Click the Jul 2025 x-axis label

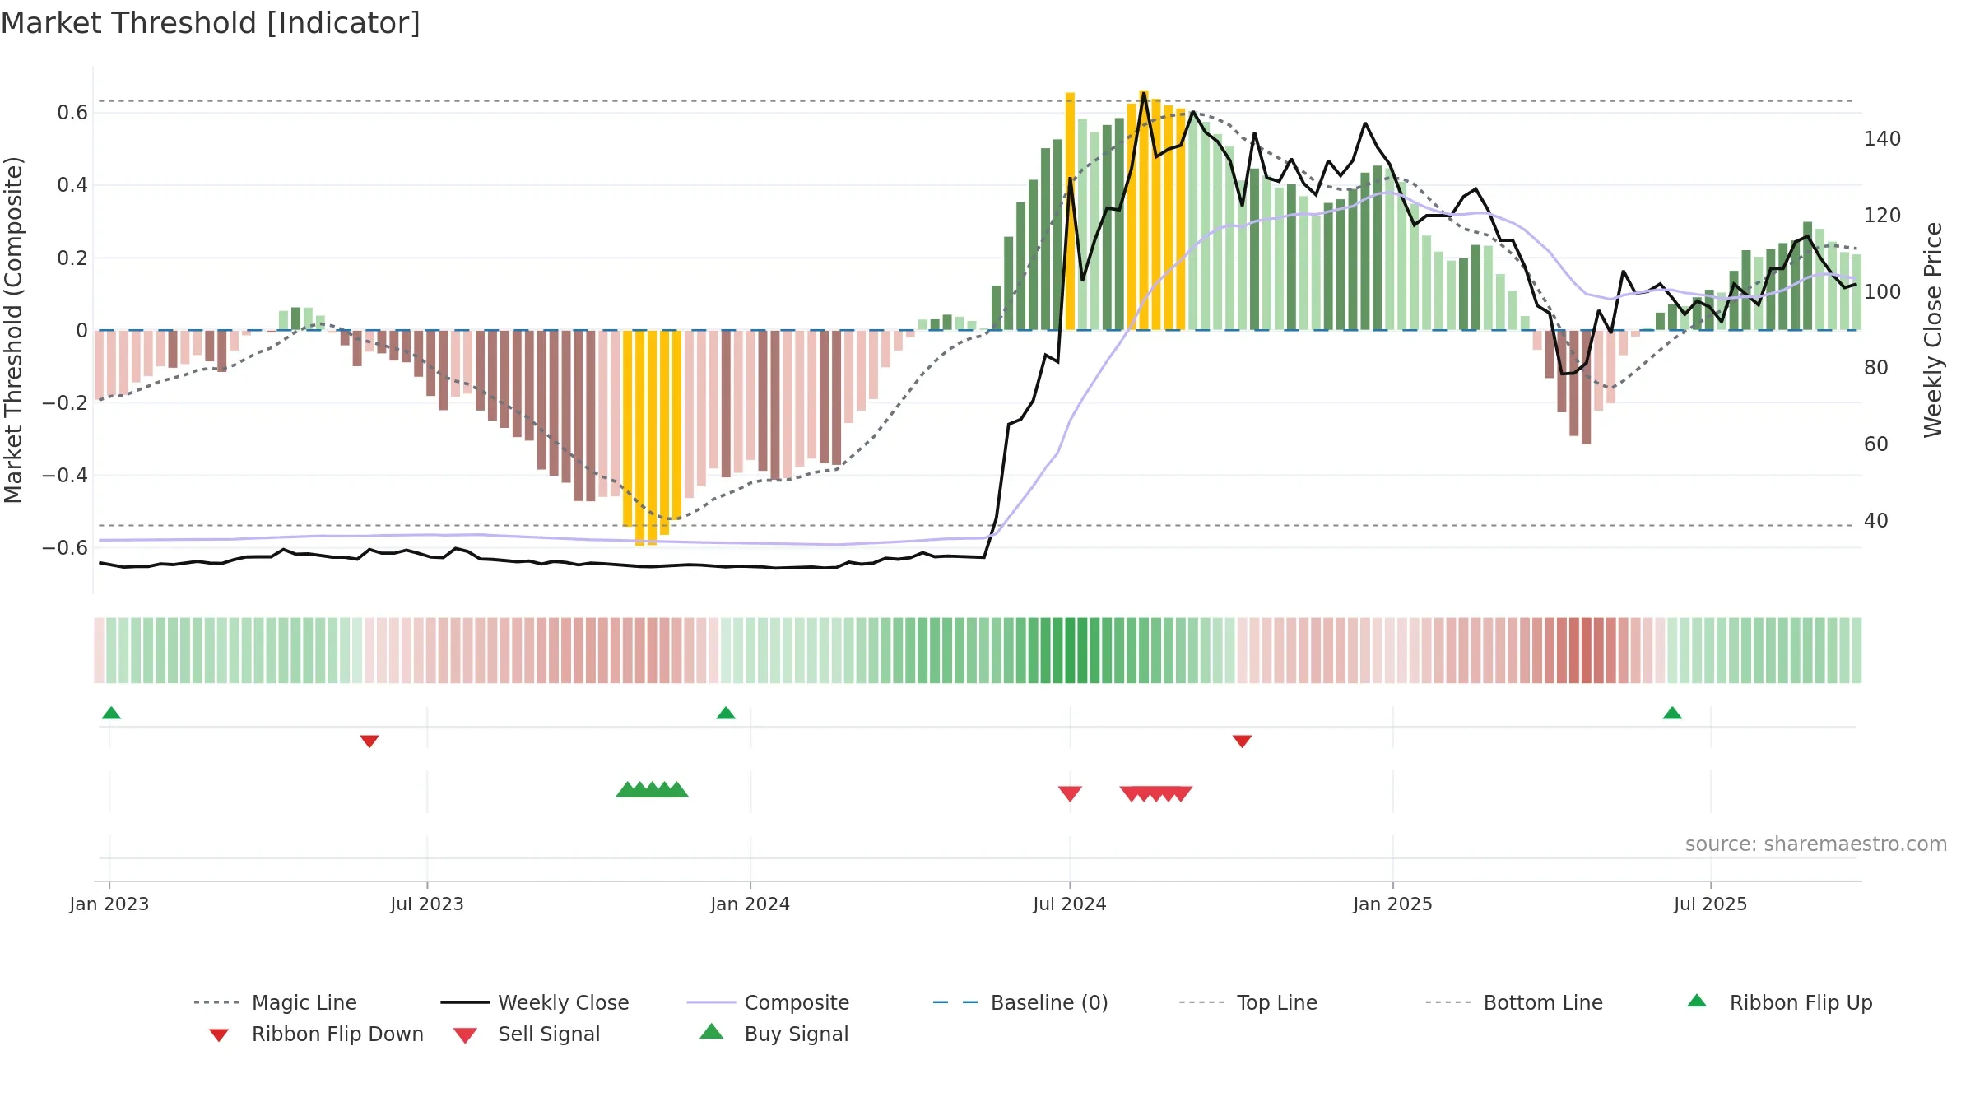coord(1711,904)
